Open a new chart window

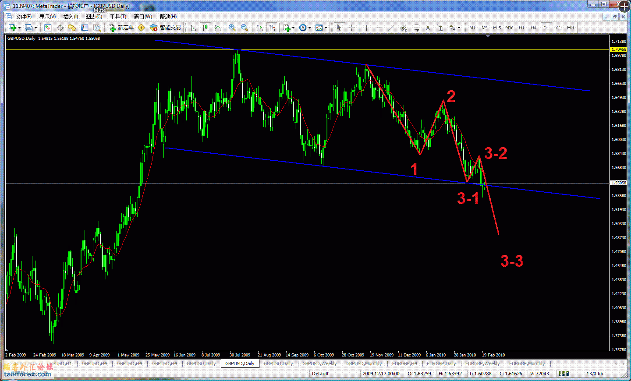[x=12, y=28]
